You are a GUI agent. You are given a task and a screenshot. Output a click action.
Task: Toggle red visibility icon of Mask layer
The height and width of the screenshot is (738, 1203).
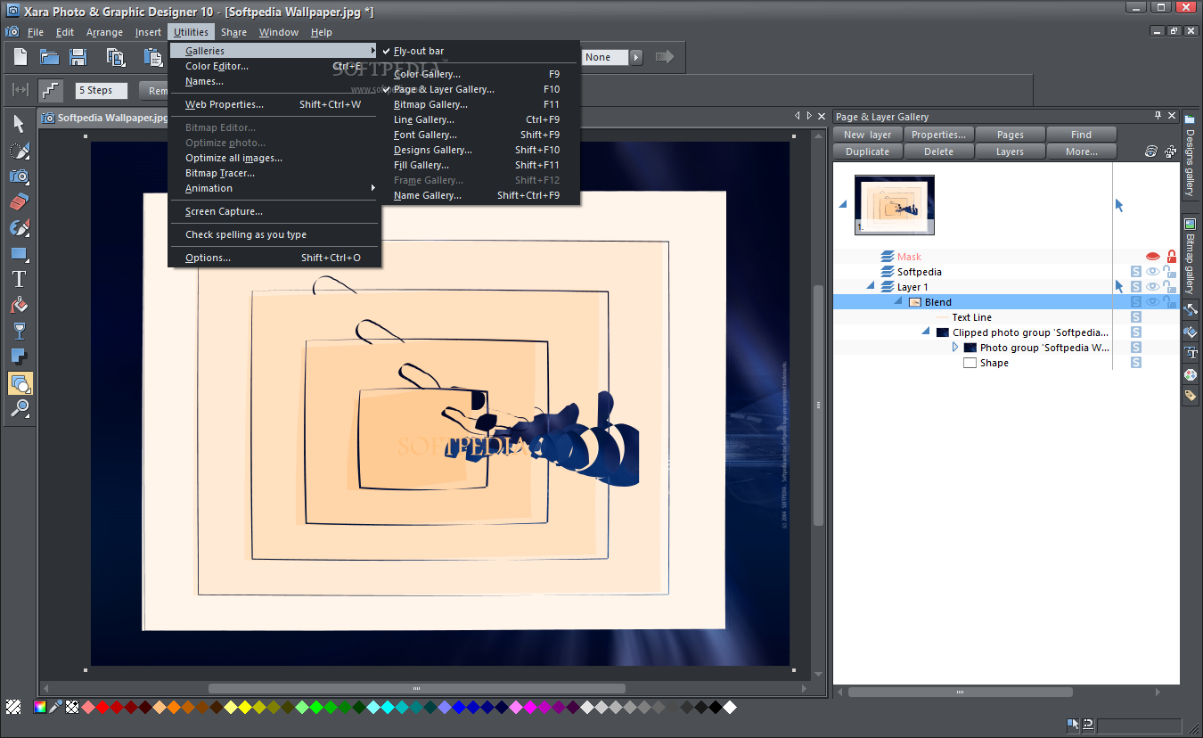(1152, 257)
